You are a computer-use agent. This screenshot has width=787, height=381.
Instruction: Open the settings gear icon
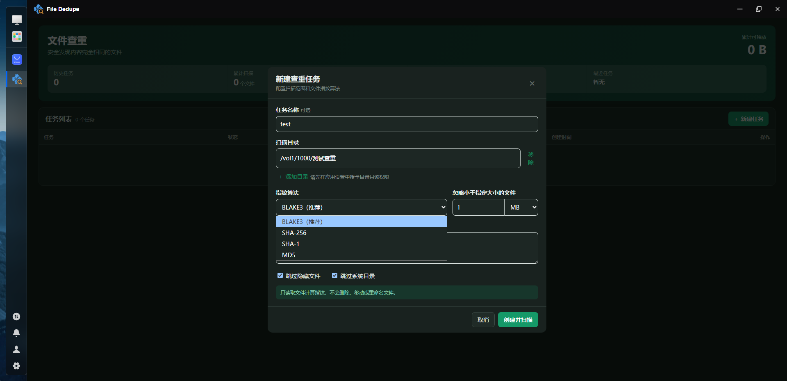pos(16,366)
